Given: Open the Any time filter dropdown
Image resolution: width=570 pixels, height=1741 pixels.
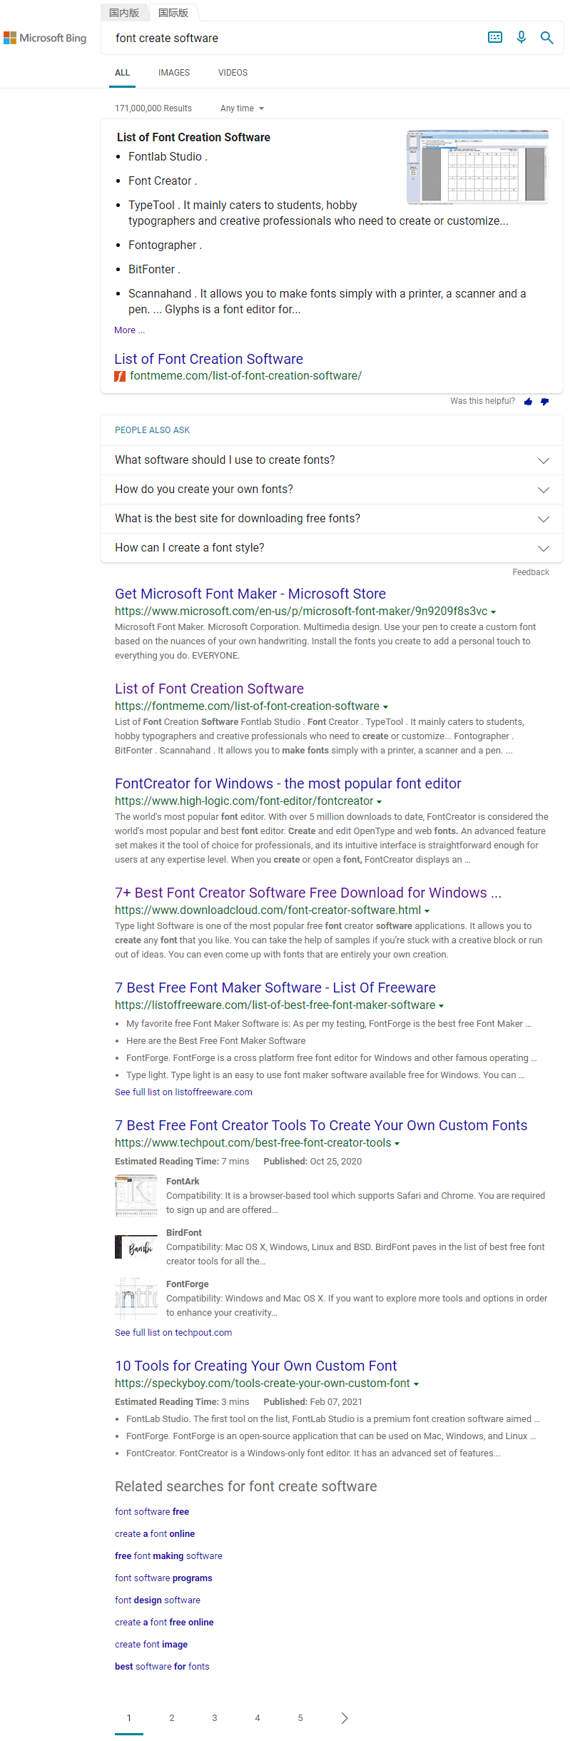Looking at the screenshot, I should click(x=243, y=108).
